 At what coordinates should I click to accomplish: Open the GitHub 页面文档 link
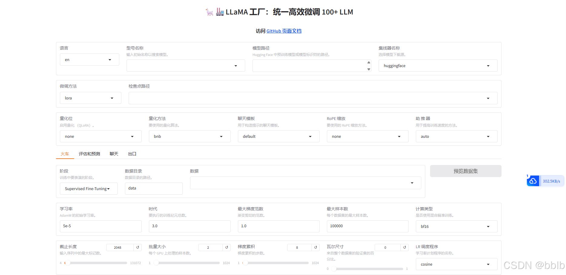[284, 31]
